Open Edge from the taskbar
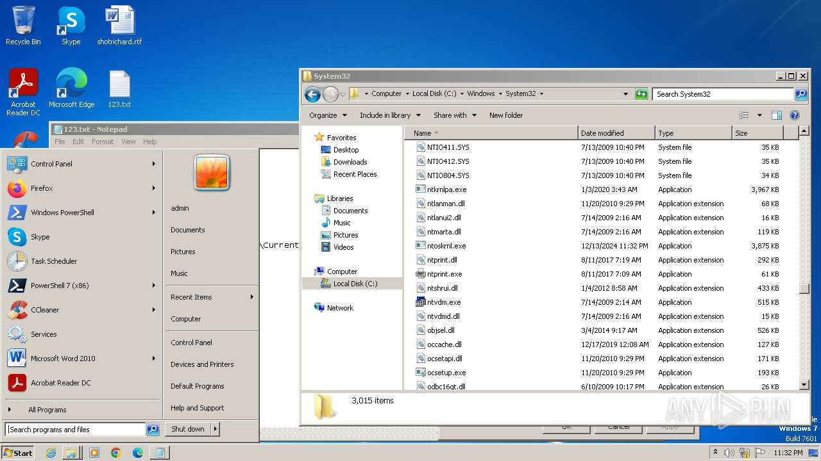Screen dimensions: 821x461 tap(137, 453)
